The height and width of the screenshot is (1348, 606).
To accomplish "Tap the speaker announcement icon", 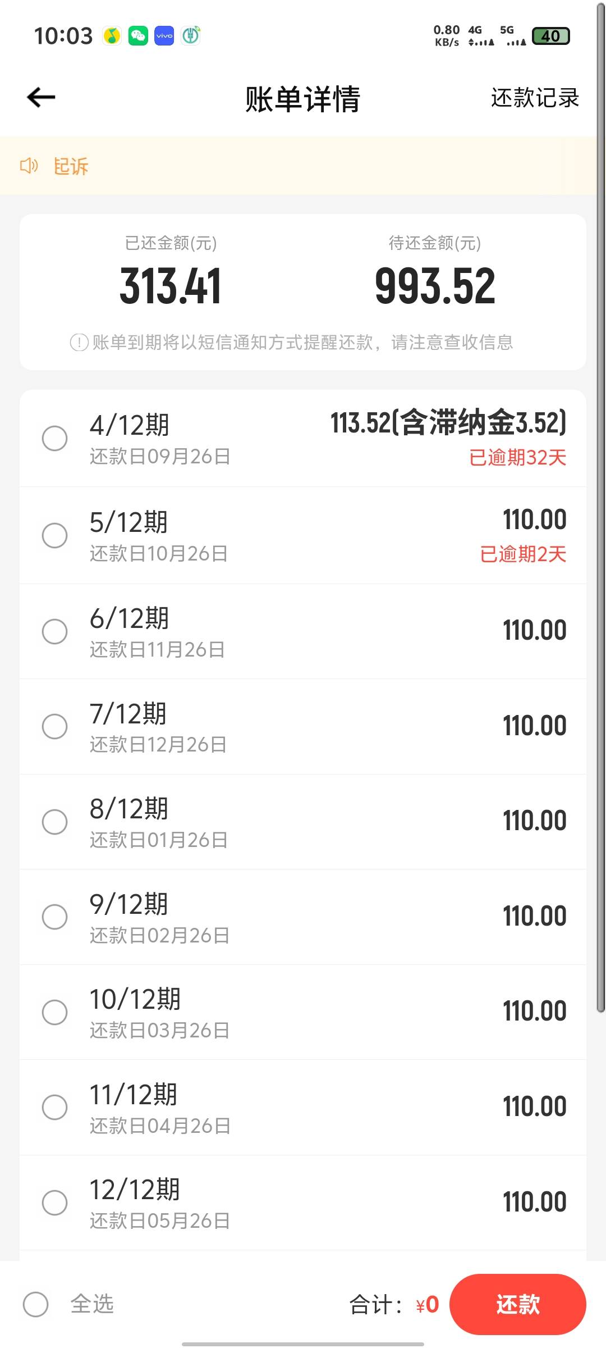I will click(29, 166).
